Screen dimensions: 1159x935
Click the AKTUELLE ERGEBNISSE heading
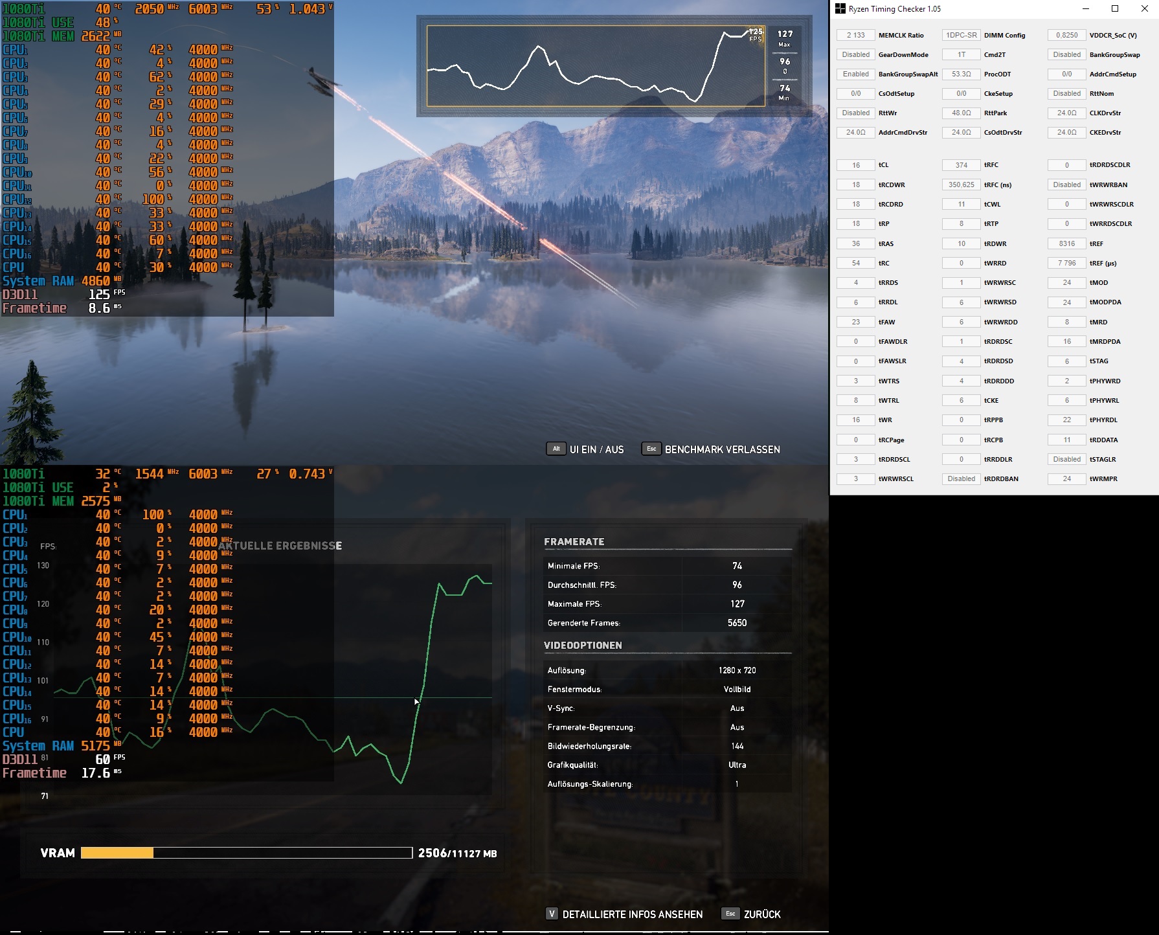pos(280,546)
